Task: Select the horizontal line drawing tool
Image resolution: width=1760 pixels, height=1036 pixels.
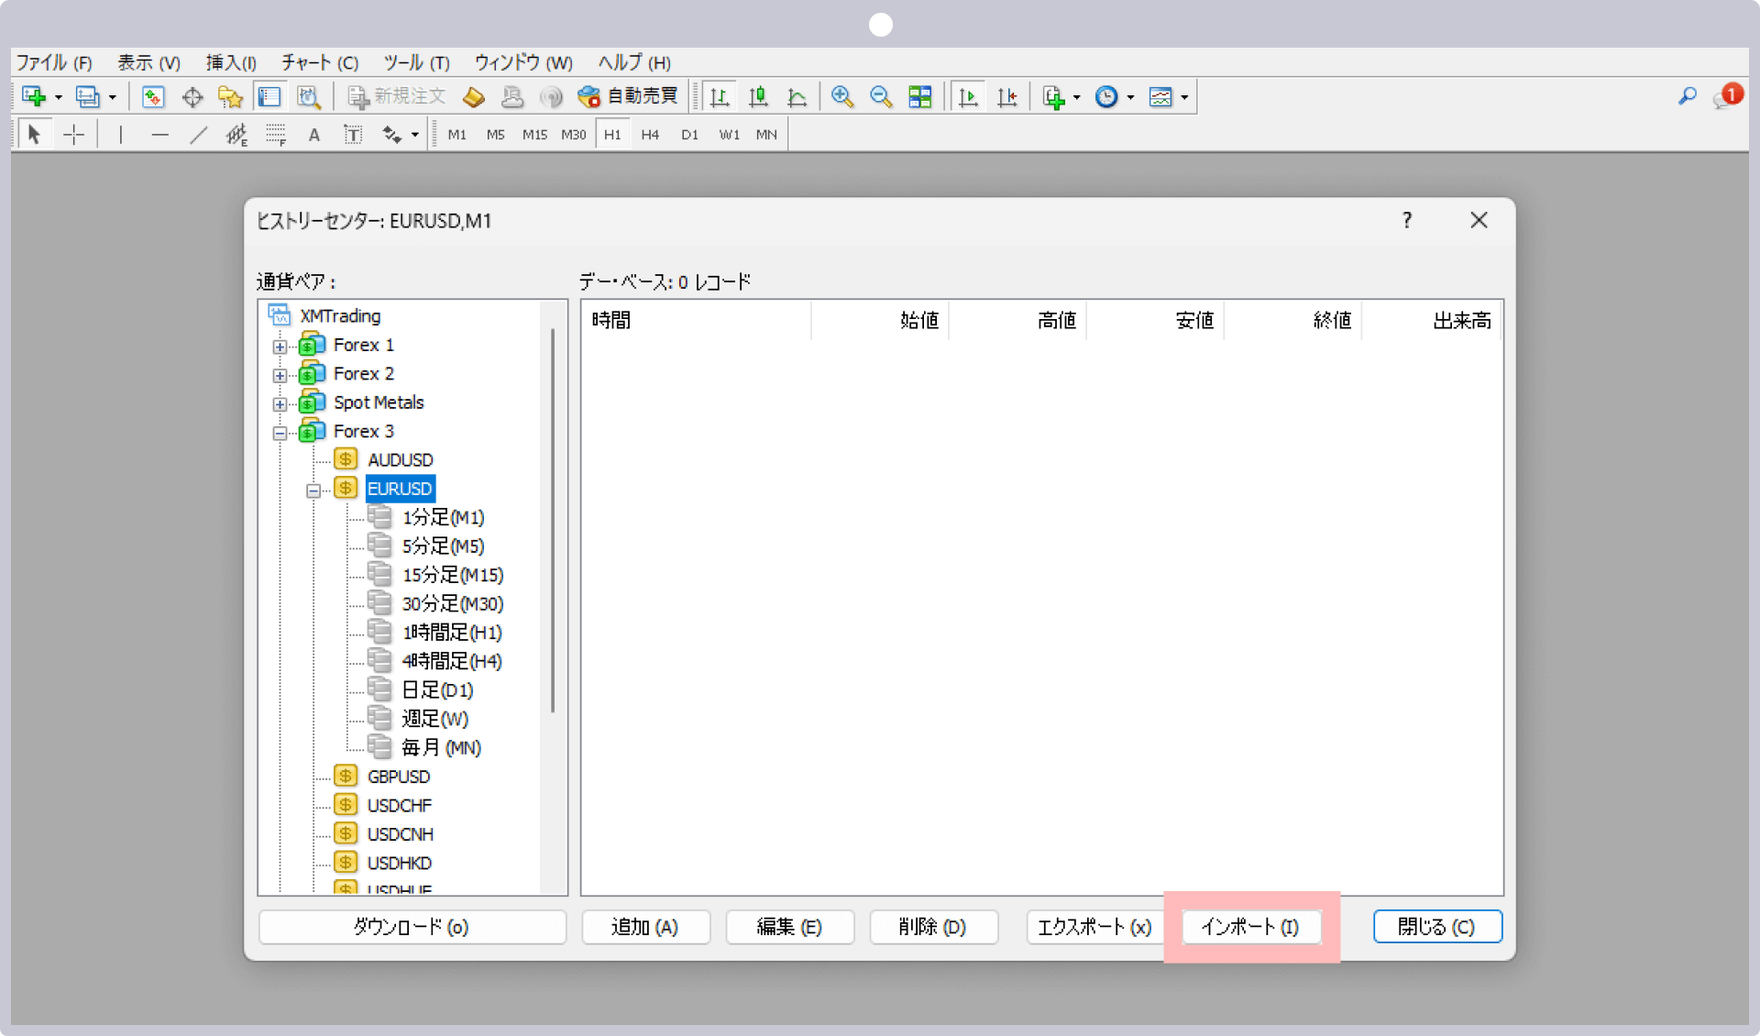Action: pos(159,135)
